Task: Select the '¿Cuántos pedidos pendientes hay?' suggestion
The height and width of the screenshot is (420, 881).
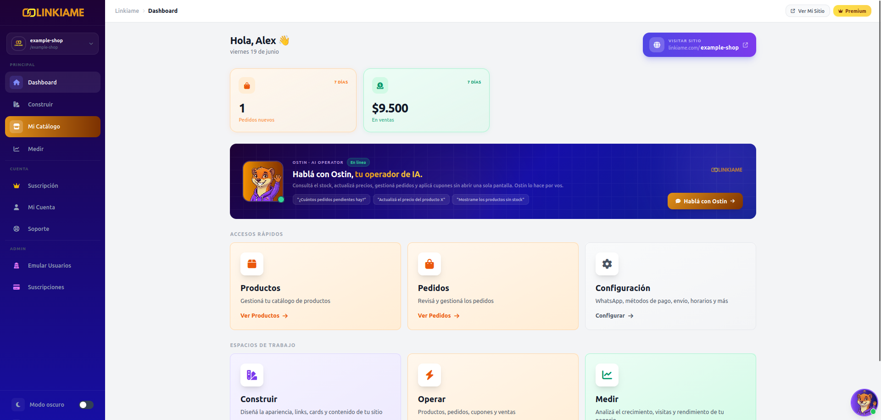Action: [x=332, y=200]
